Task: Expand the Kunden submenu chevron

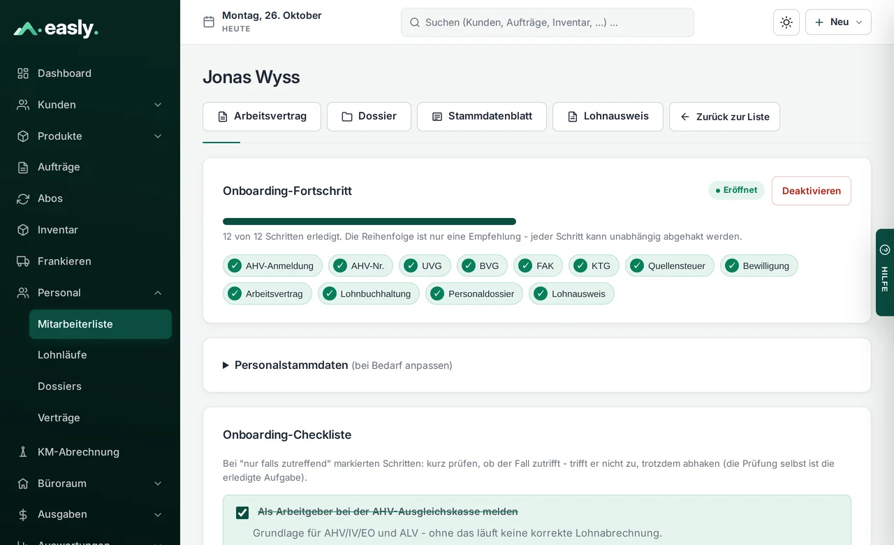Action: pos(158,105)
